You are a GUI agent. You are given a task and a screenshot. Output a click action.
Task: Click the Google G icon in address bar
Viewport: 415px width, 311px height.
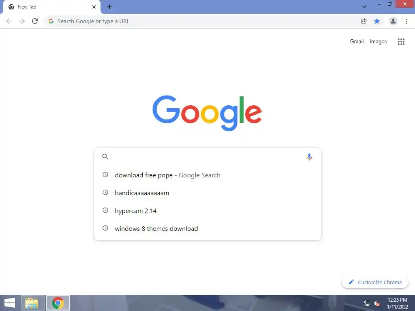[x=51, y=21]
